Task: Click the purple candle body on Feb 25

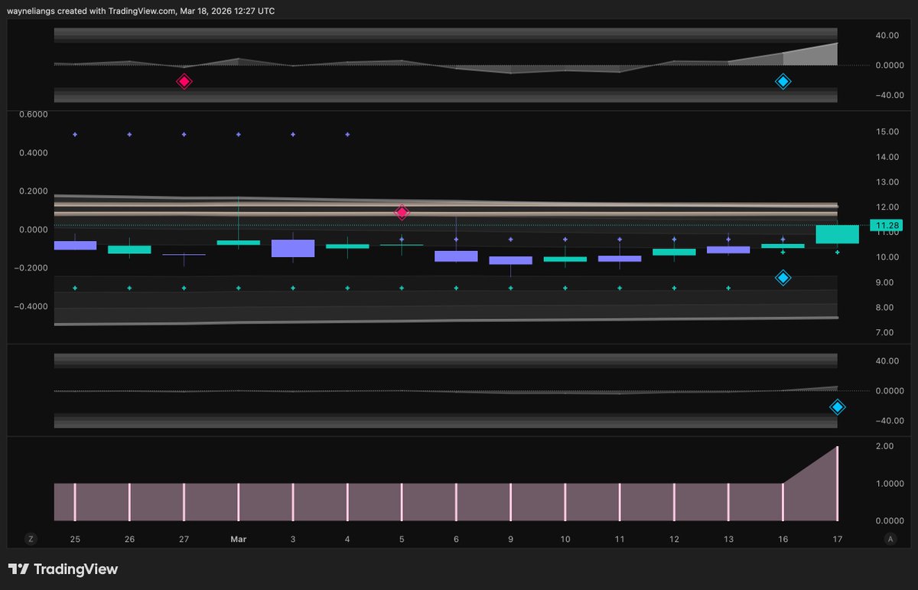Action: (75, 245)
